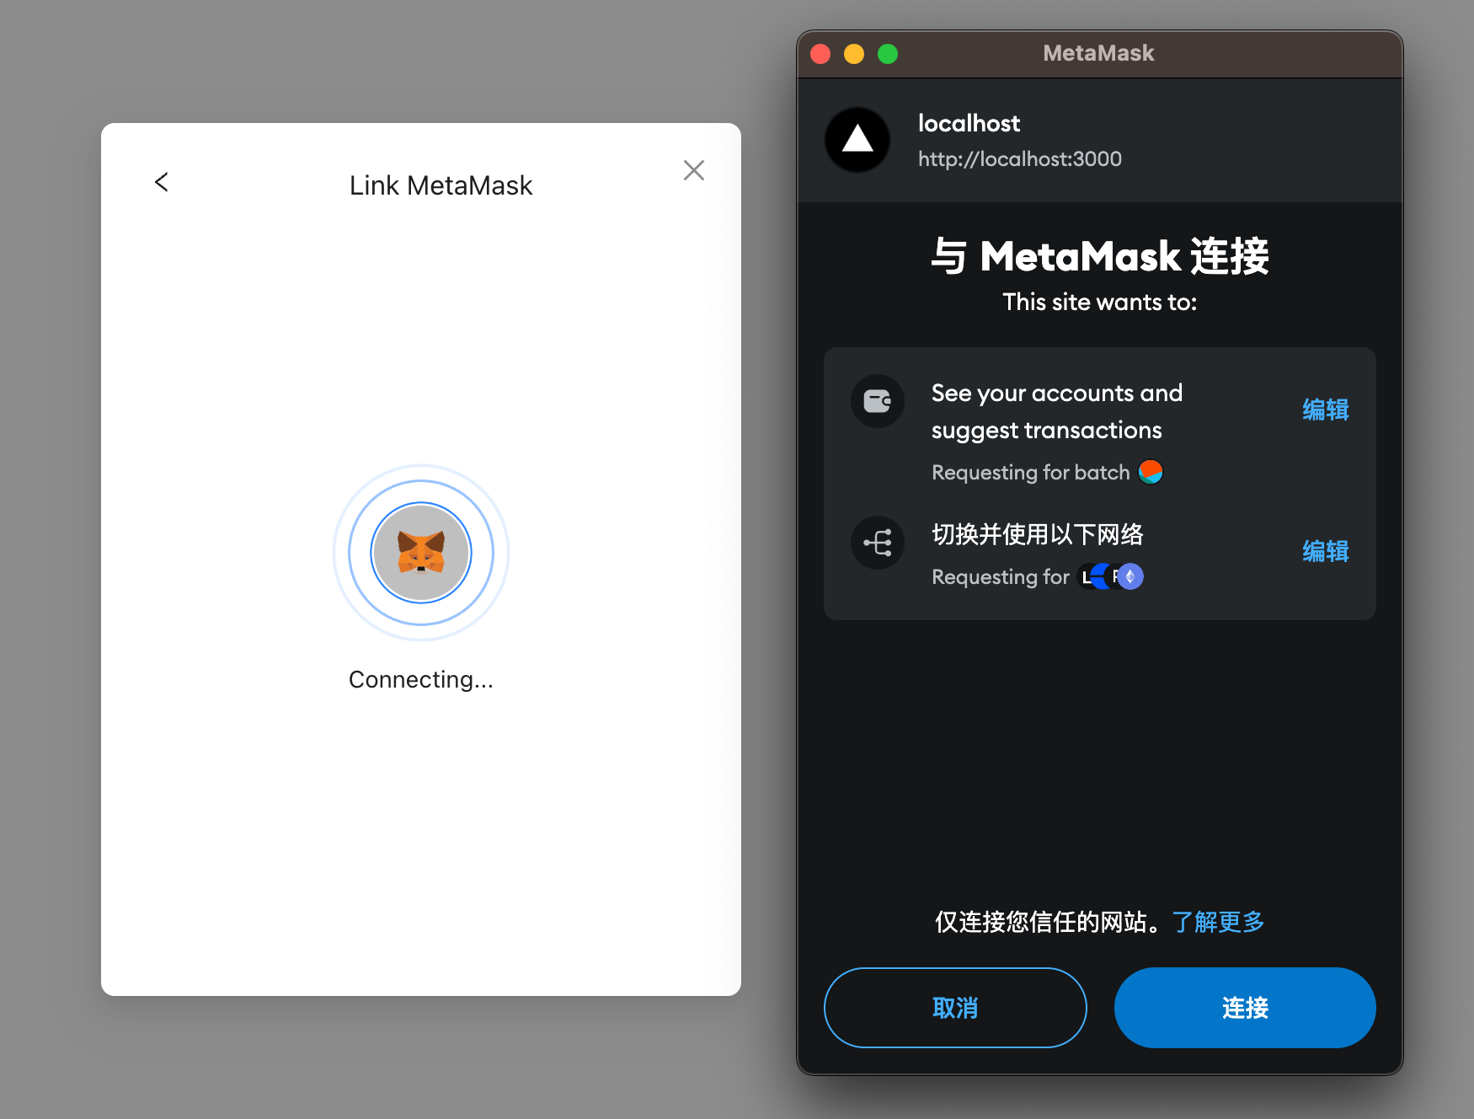Image resolution: width=1474 pixels, height=1119 pixels.
Task: Click the localhost site triangle logo
Action: point(857,140)
